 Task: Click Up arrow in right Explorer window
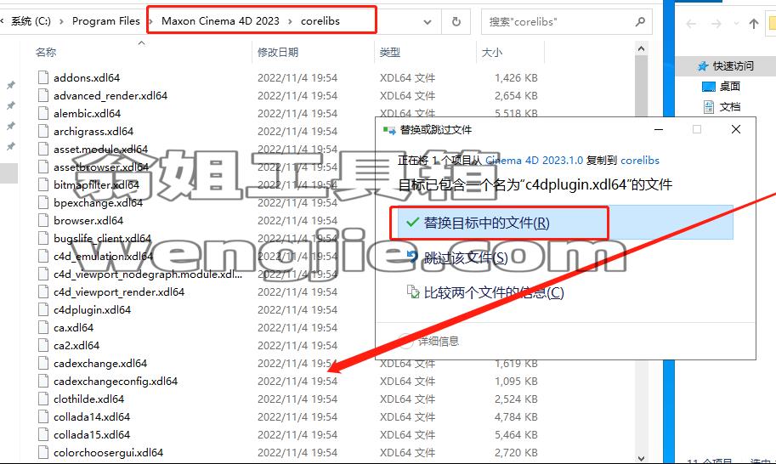point(753,23)
